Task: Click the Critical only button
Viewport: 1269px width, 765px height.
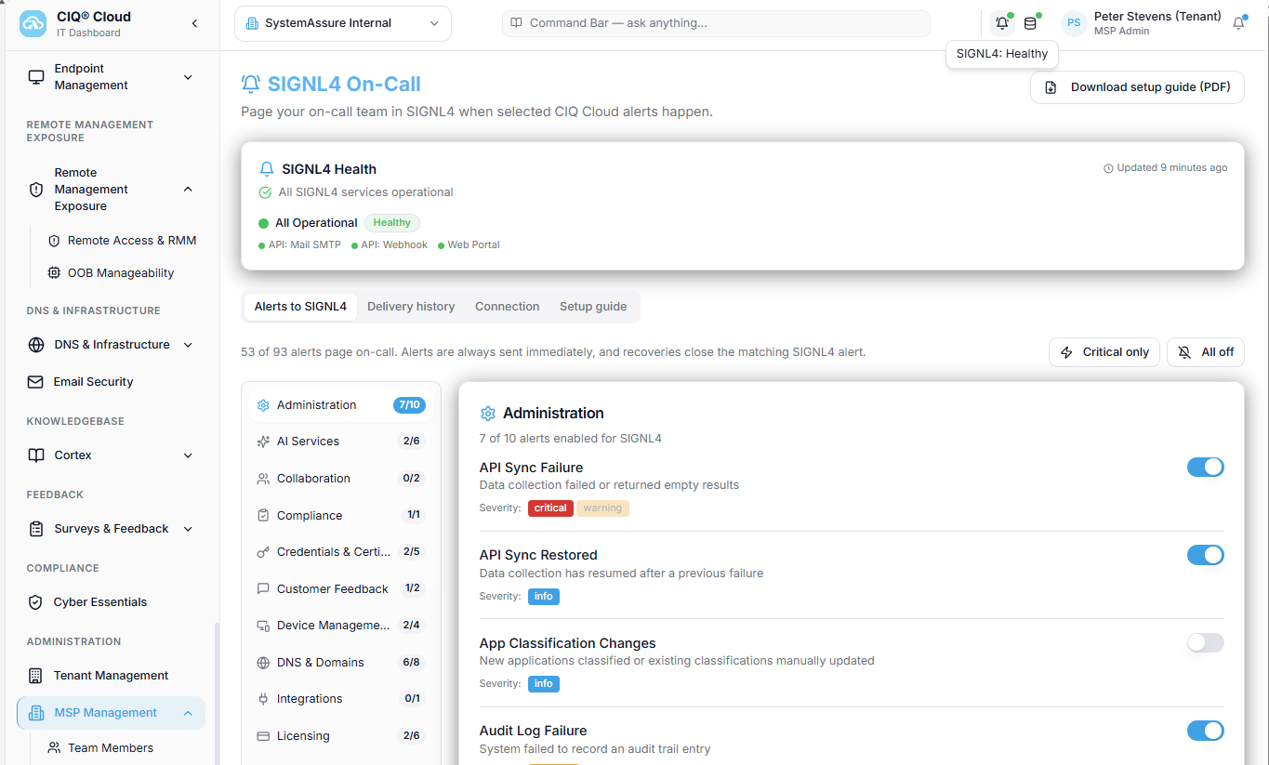Action: point(1104,352)
